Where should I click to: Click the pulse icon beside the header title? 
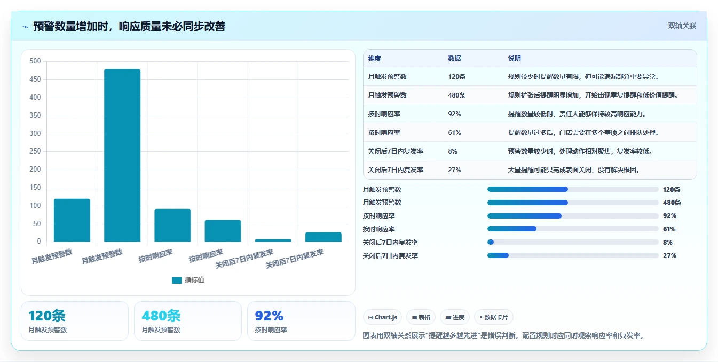coord(26,27)
